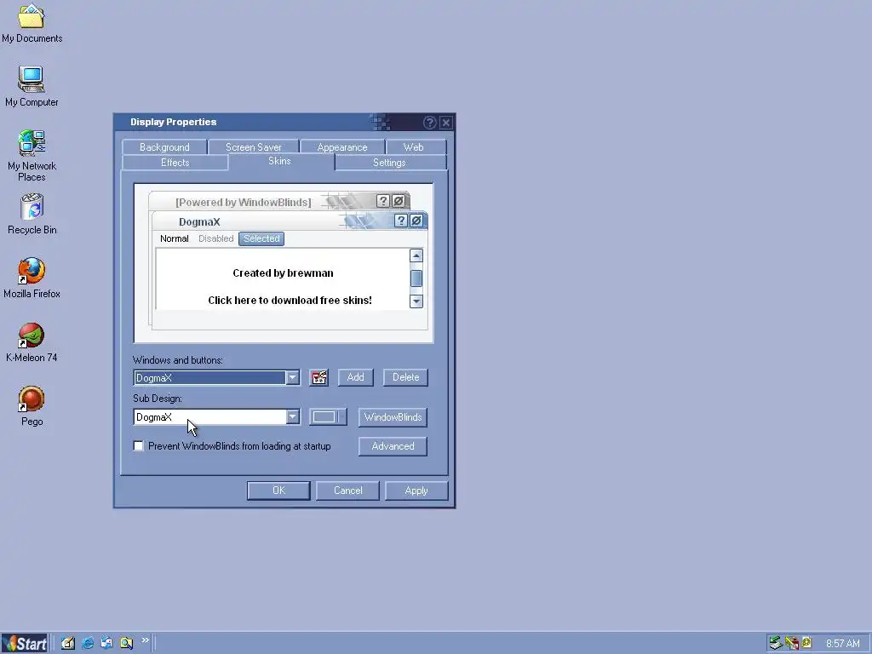The width and height of the screenshot is (872, 654).
Task: Click Powered by WindowBlinds close icon
Action: point(399,201)
